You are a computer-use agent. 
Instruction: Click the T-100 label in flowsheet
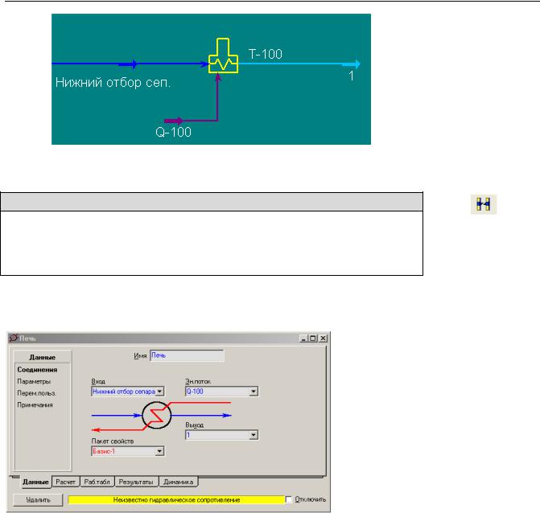pyautogui.click(x=266, y=55)
